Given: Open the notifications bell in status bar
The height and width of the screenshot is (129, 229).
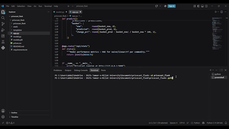Looking at the screenshot, I should pyautogui.click(x=226, y=123).
